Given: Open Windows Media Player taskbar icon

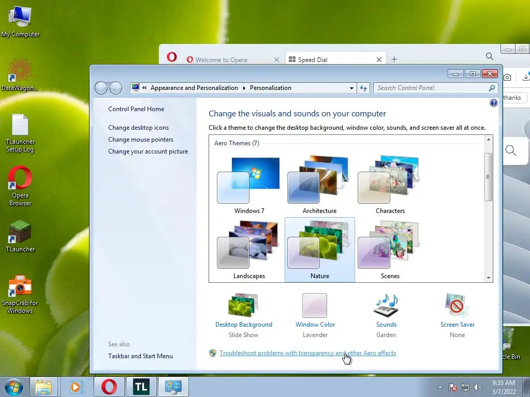Looking at the screenshot, I should 76,387.
